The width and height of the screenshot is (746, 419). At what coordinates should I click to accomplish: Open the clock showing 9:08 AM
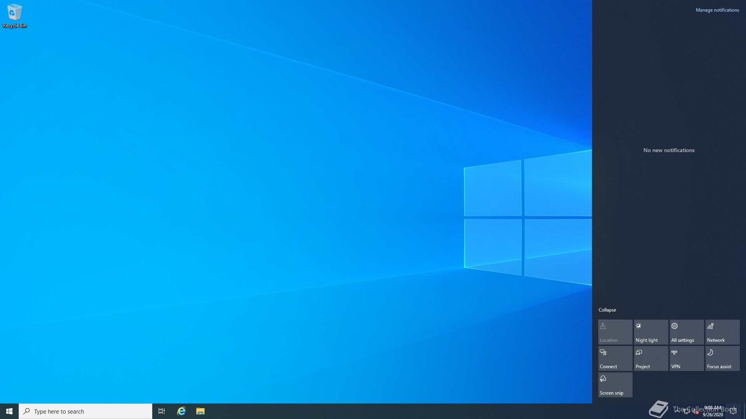[x=713, y=411]
